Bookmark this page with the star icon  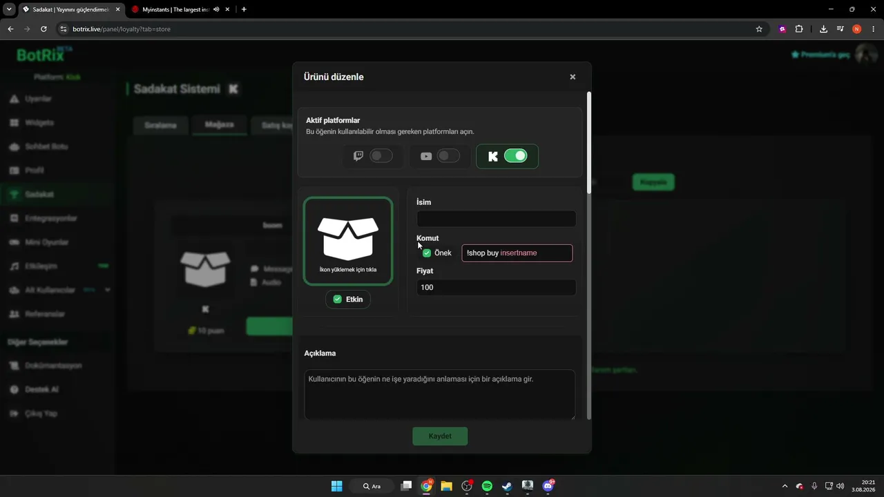click(759, 29)
